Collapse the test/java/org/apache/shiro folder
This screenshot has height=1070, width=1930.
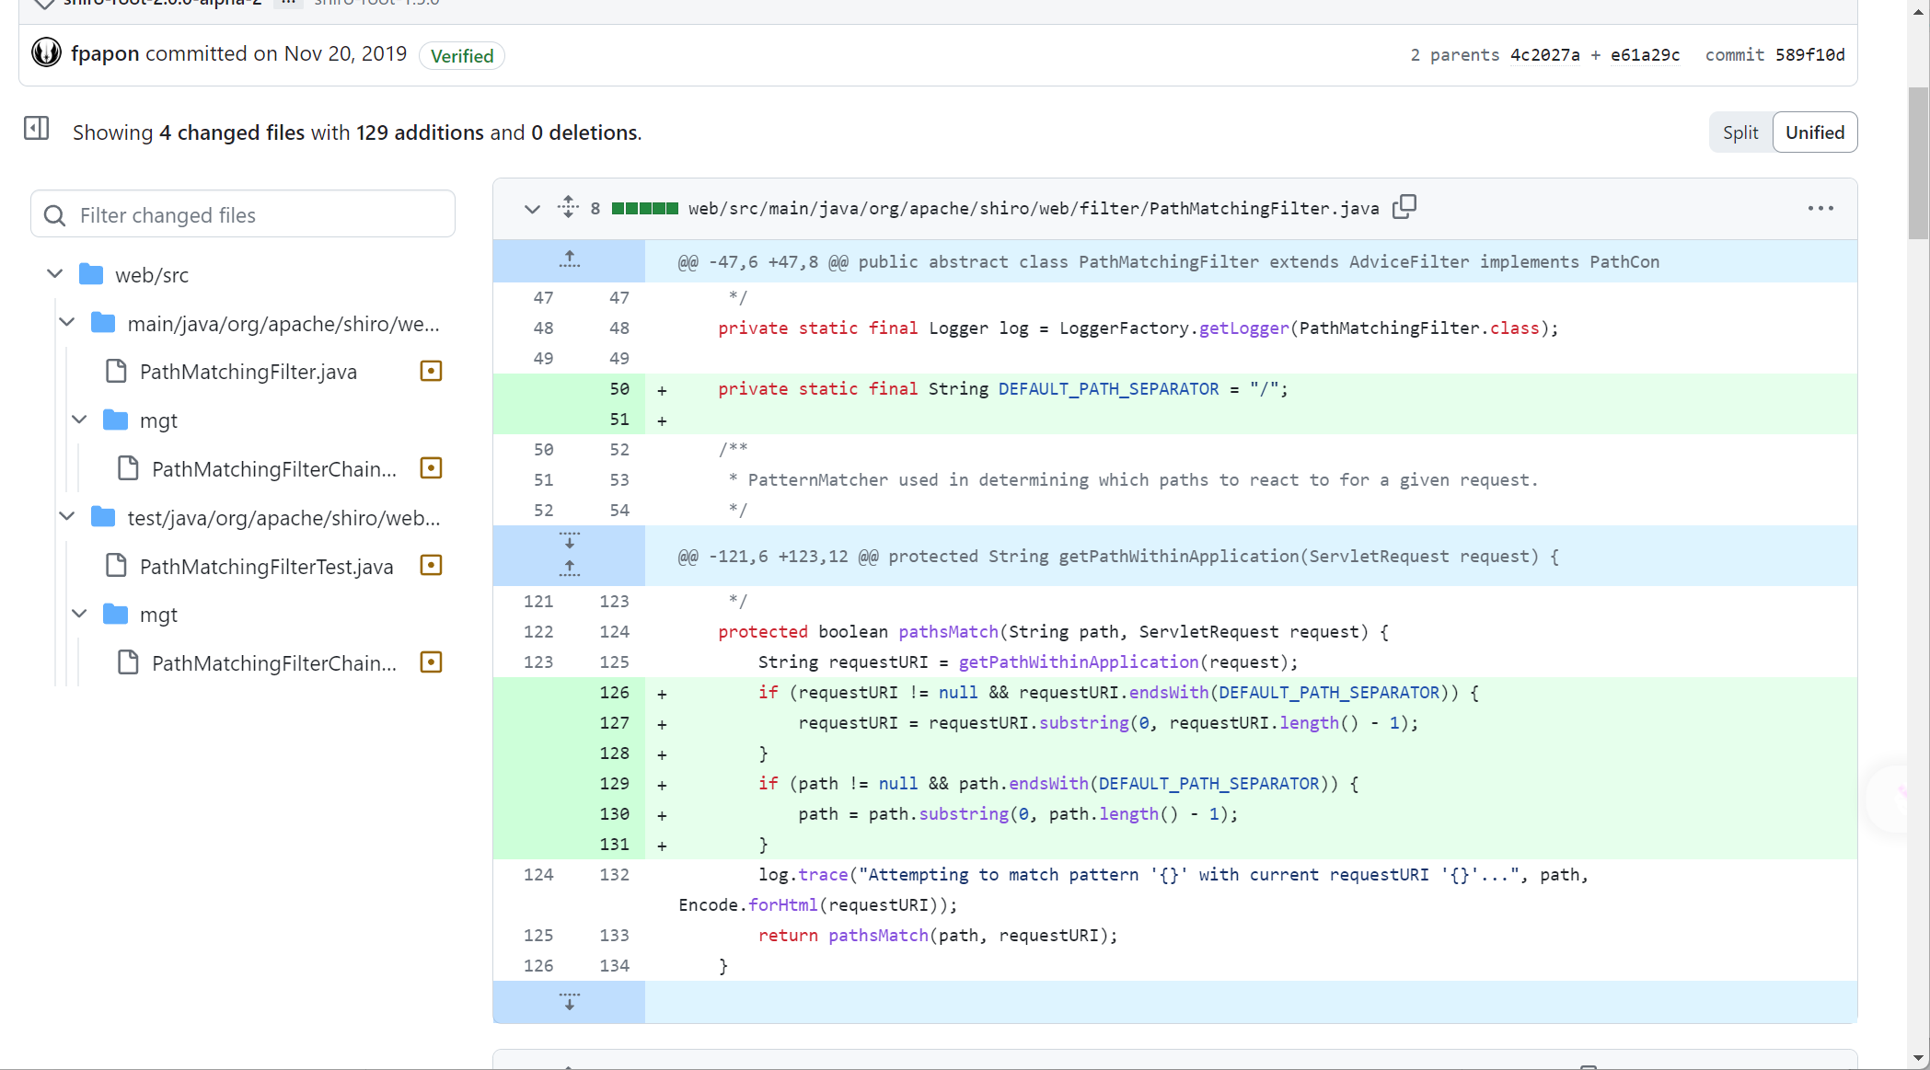(67, 517)
